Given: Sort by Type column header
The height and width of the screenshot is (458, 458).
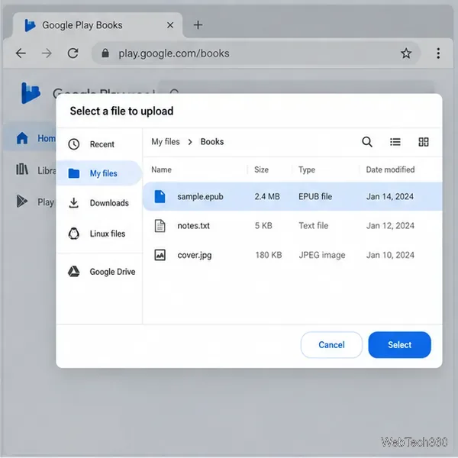Looking at the screenshot, I should 307,169.
